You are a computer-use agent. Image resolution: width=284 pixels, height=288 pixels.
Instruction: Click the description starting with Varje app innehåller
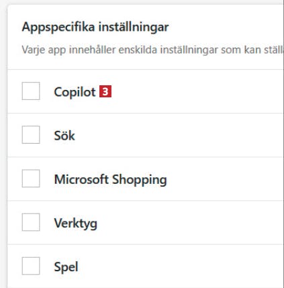(x=153, y=50)
